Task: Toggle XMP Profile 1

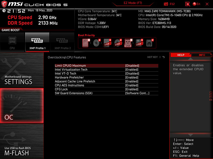Action: (x=37, y=42)
